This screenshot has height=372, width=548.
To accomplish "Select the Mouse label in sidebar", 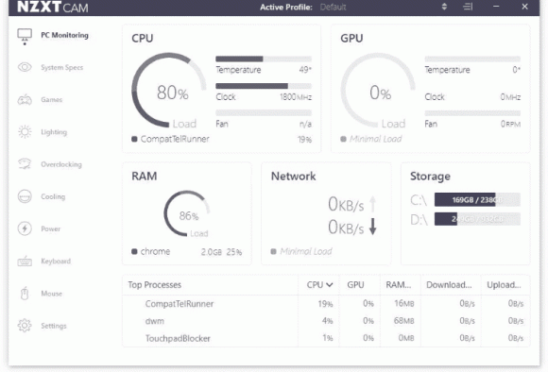I will click(x=51, y=294).
